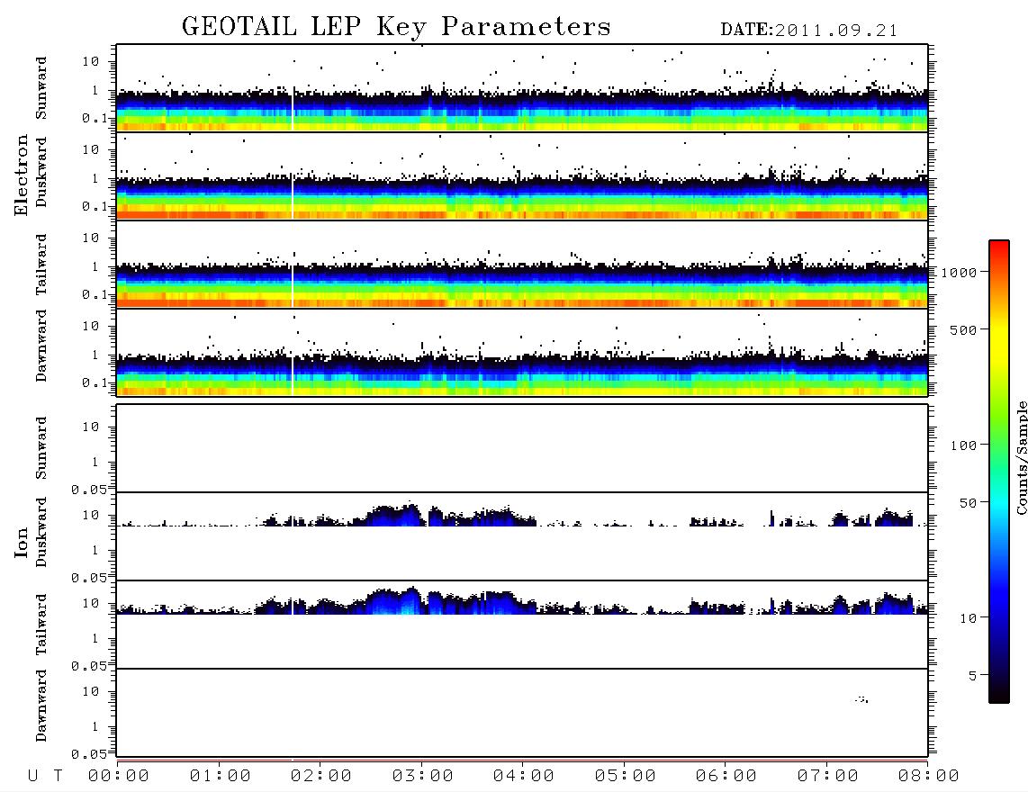Viewport: 1028px width, 792px height.
Task: Select the "02:00" time tick
Action: click(x=321, y=777)
